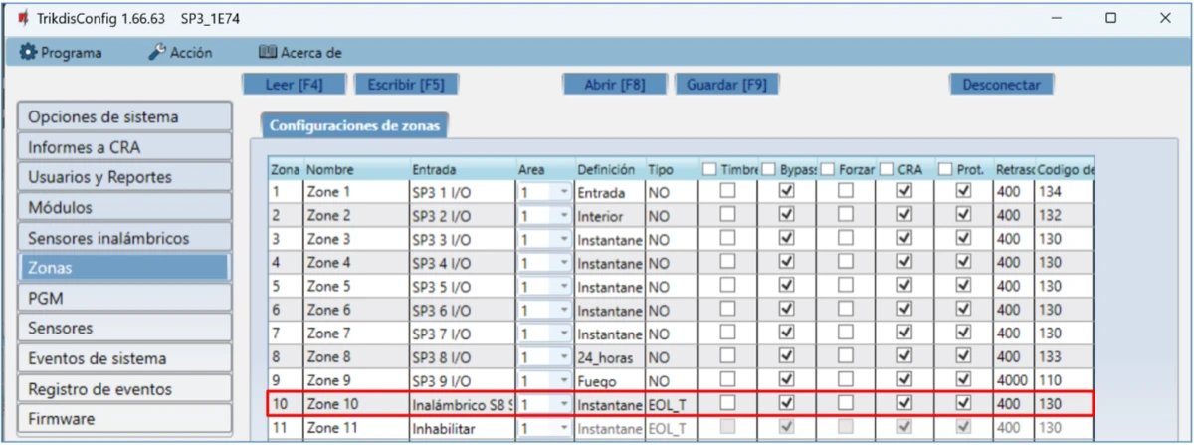Click the TrikdisConfig app icon in title bar
The height and width of the screenshot is (445, 1194).
(21, 18)
